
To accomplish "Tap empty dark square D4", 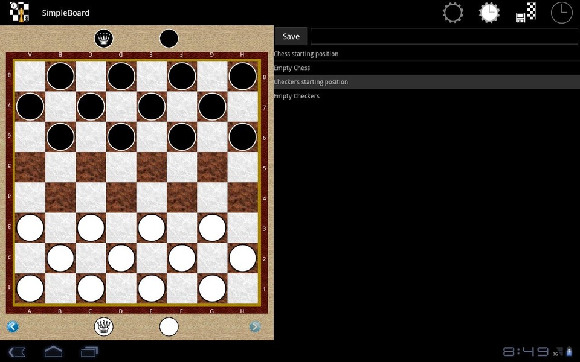I will (121, 197).
